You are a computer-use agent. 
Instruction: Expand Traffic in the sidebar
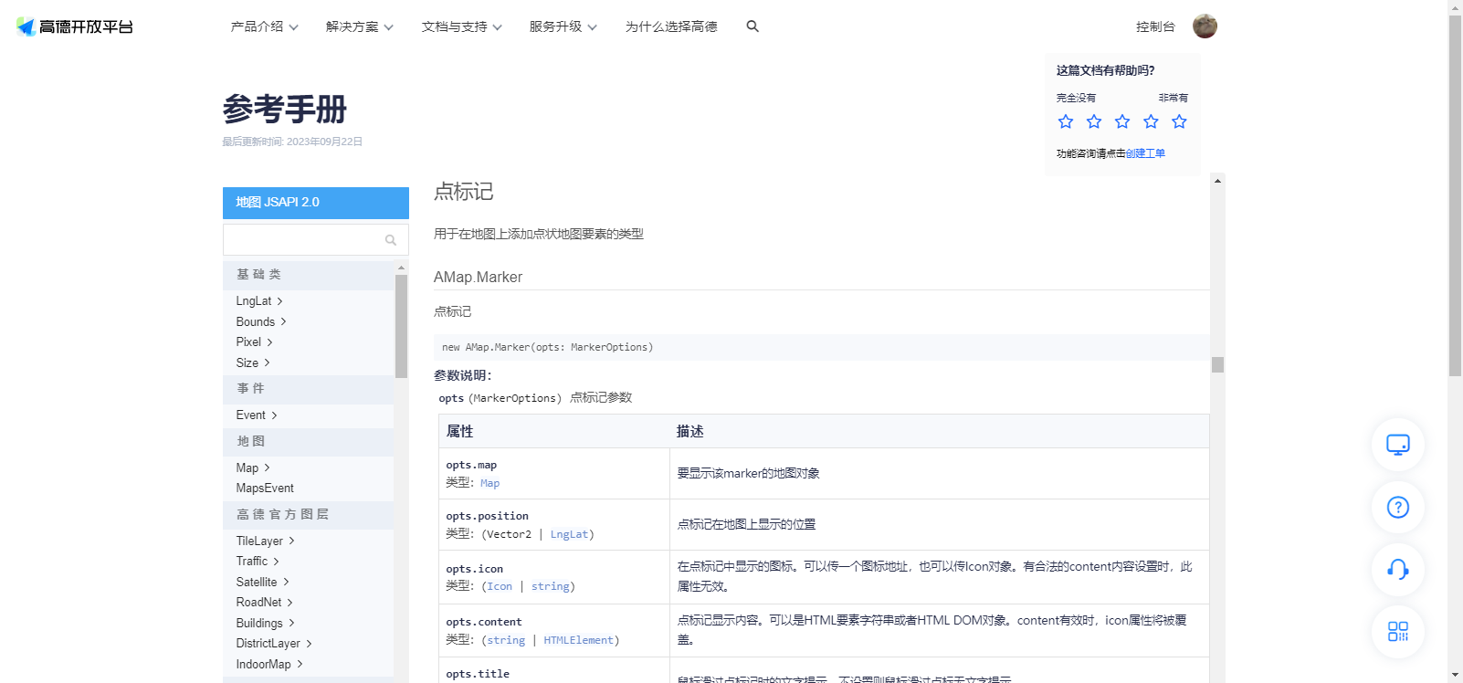(x=258, y=562)
